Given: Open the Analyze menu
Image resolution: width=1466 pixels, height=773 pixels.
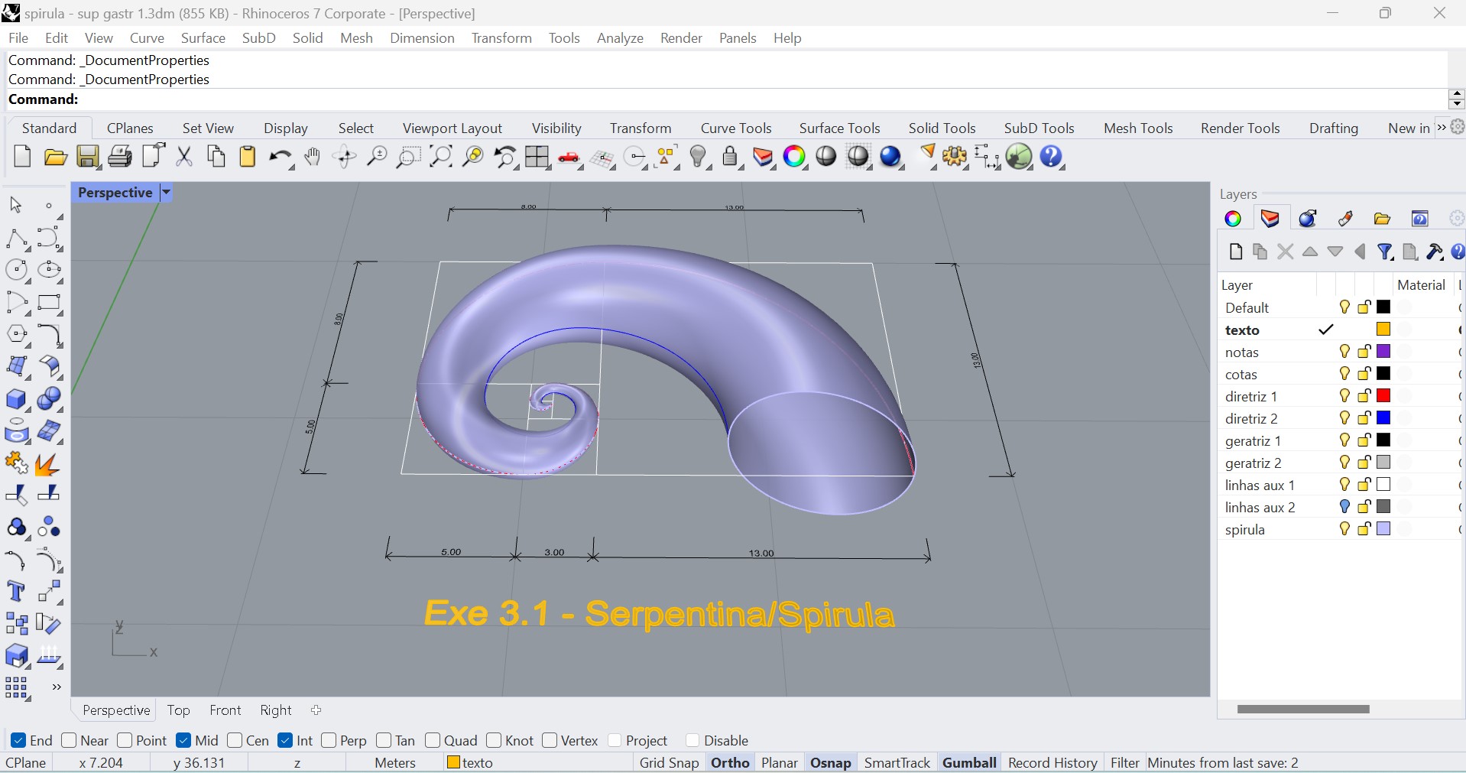Looking at the screenshot, I should (x=620, y=37).
